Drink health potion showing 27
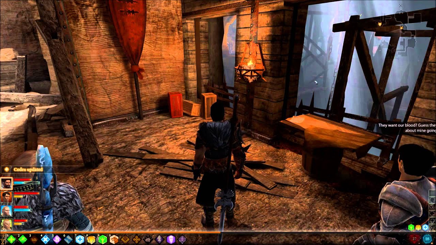This screenshot has height=245, width=436. [415, 239]
